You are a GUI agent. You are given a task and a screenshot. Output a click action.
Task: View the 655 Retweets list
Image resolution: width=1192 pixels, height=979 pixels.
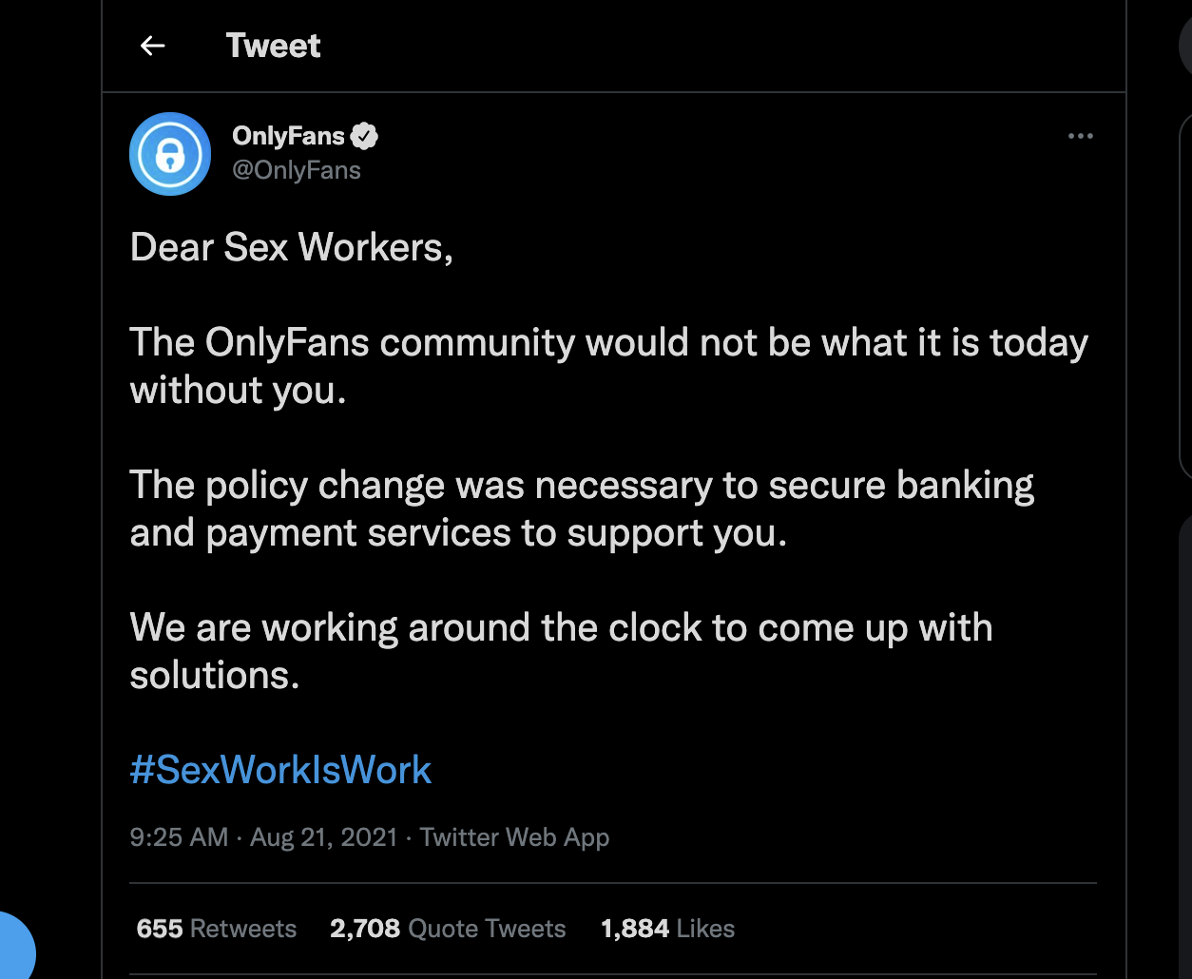(x=216, y=929)
